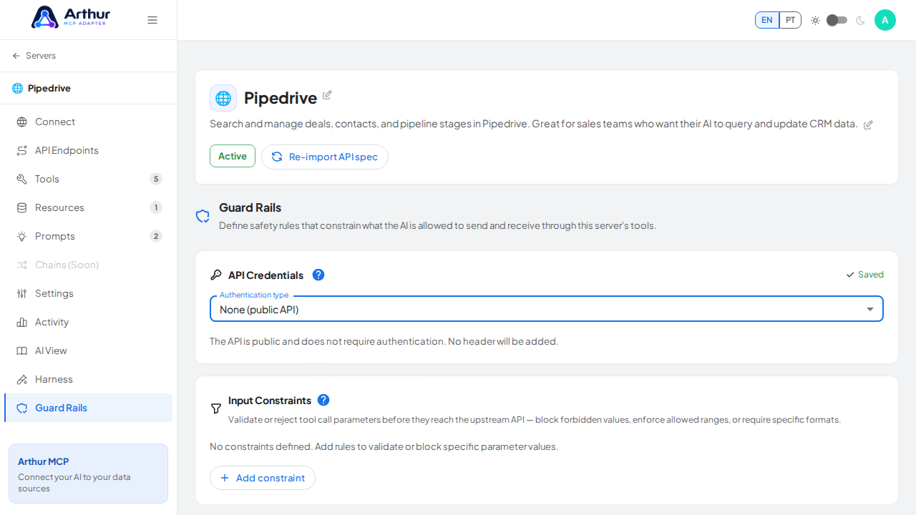Open Authentication type dropdown
This screenshot has height=515, width=916.
coord(547,309)
